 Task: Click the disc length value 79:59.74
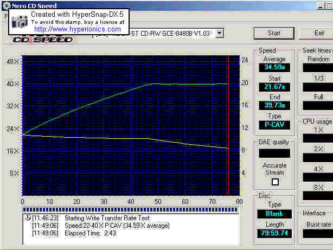274,233
